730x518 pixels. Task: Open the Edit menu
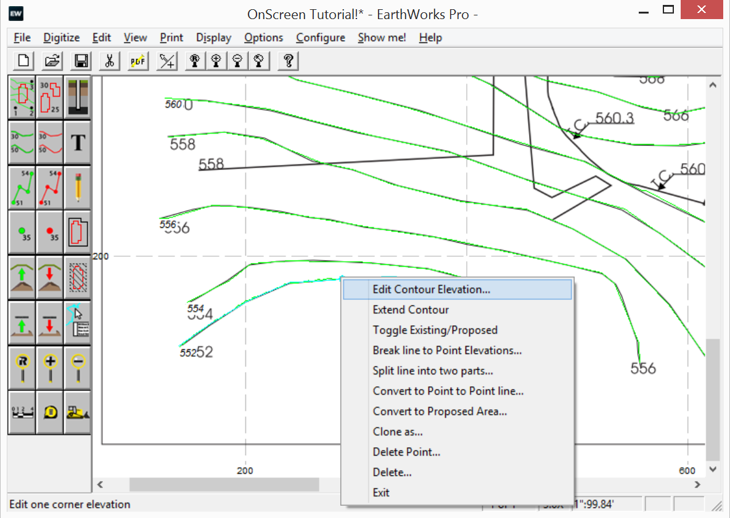(x=102, y=38)
